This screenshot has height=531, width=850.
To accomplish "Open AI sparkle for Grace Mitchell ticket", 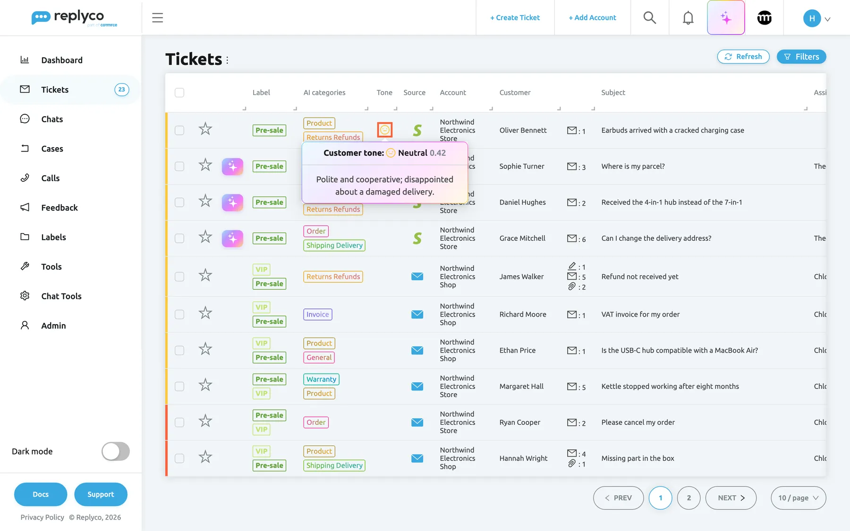I will point(232,238).
